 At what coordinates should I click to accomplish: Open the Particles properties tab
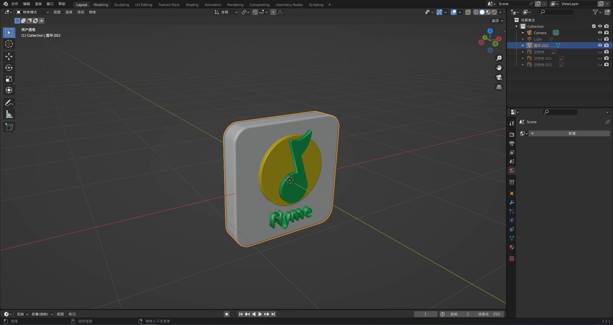click(x=512, y=211)
